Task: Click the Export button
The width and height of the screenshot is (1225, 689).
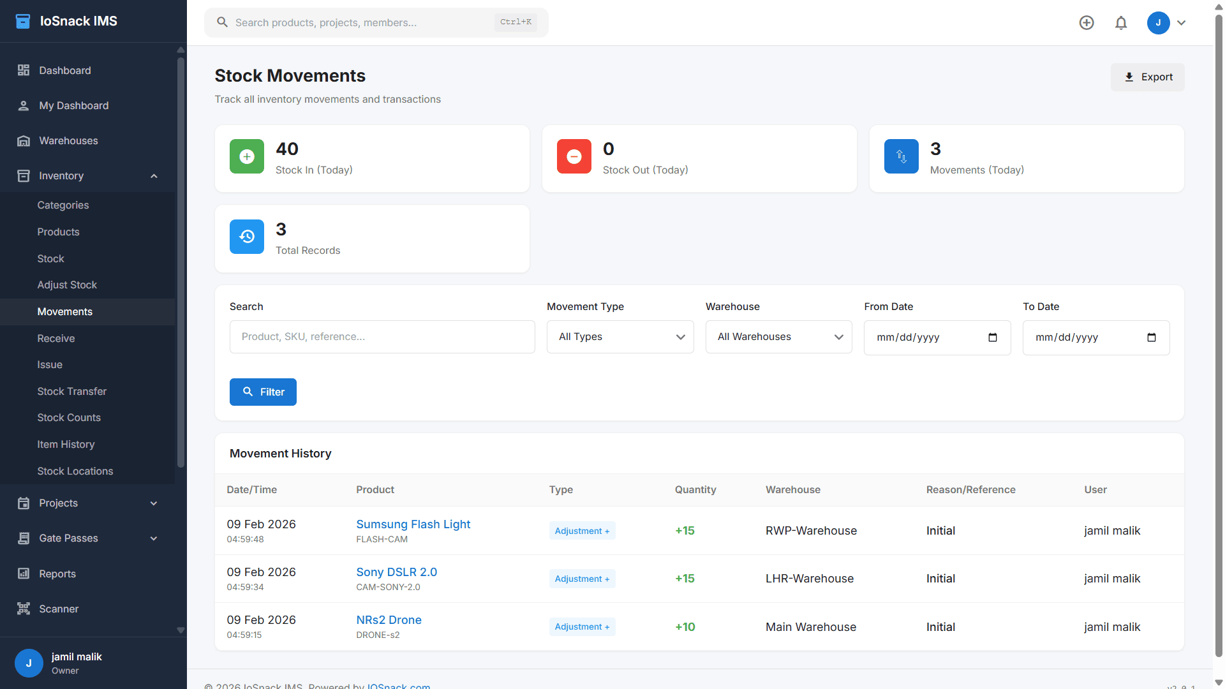Action: click(1147, 77)
